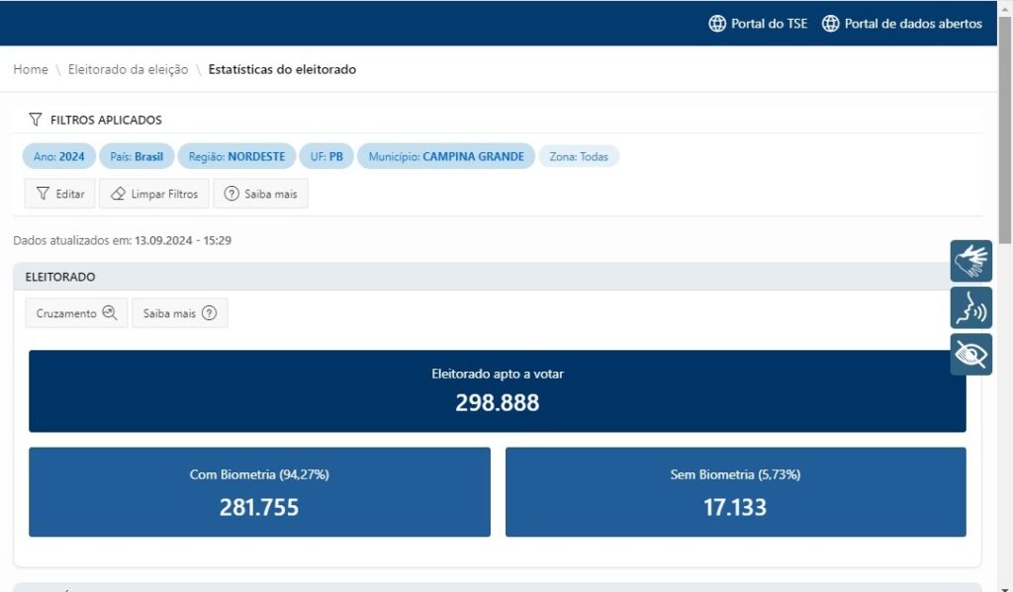This screenshot has width=1013, height=592.
Task: Select the Município: CAMPINA GRANDE filter chip
Action: [446, 156]
